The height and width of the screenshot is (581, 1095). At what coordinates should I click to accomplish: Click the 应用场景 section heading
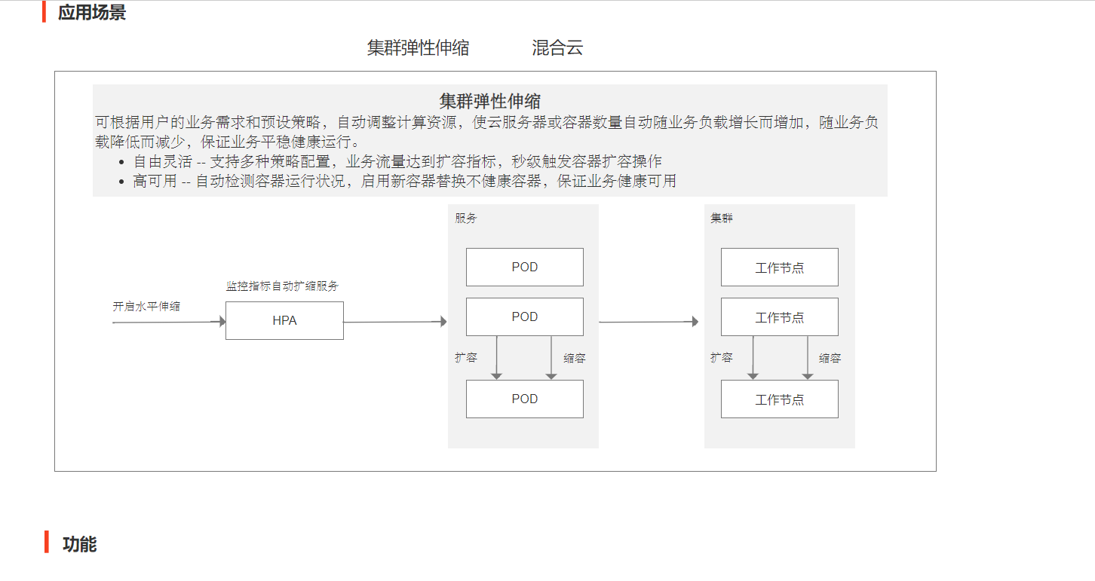(92, 13)
